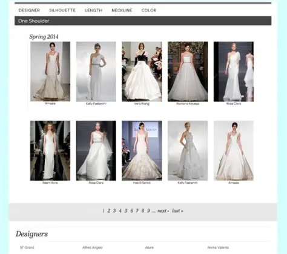Open the Vera Wang black-bodice gown photo

142,72
